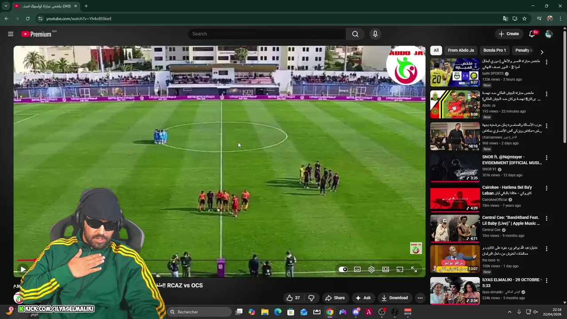Open options menu for Cairokee video

click(546, 188)
